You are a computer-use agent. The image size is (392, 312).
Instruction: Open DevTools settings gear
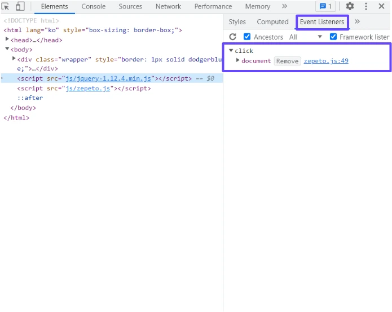pos(350,6)
